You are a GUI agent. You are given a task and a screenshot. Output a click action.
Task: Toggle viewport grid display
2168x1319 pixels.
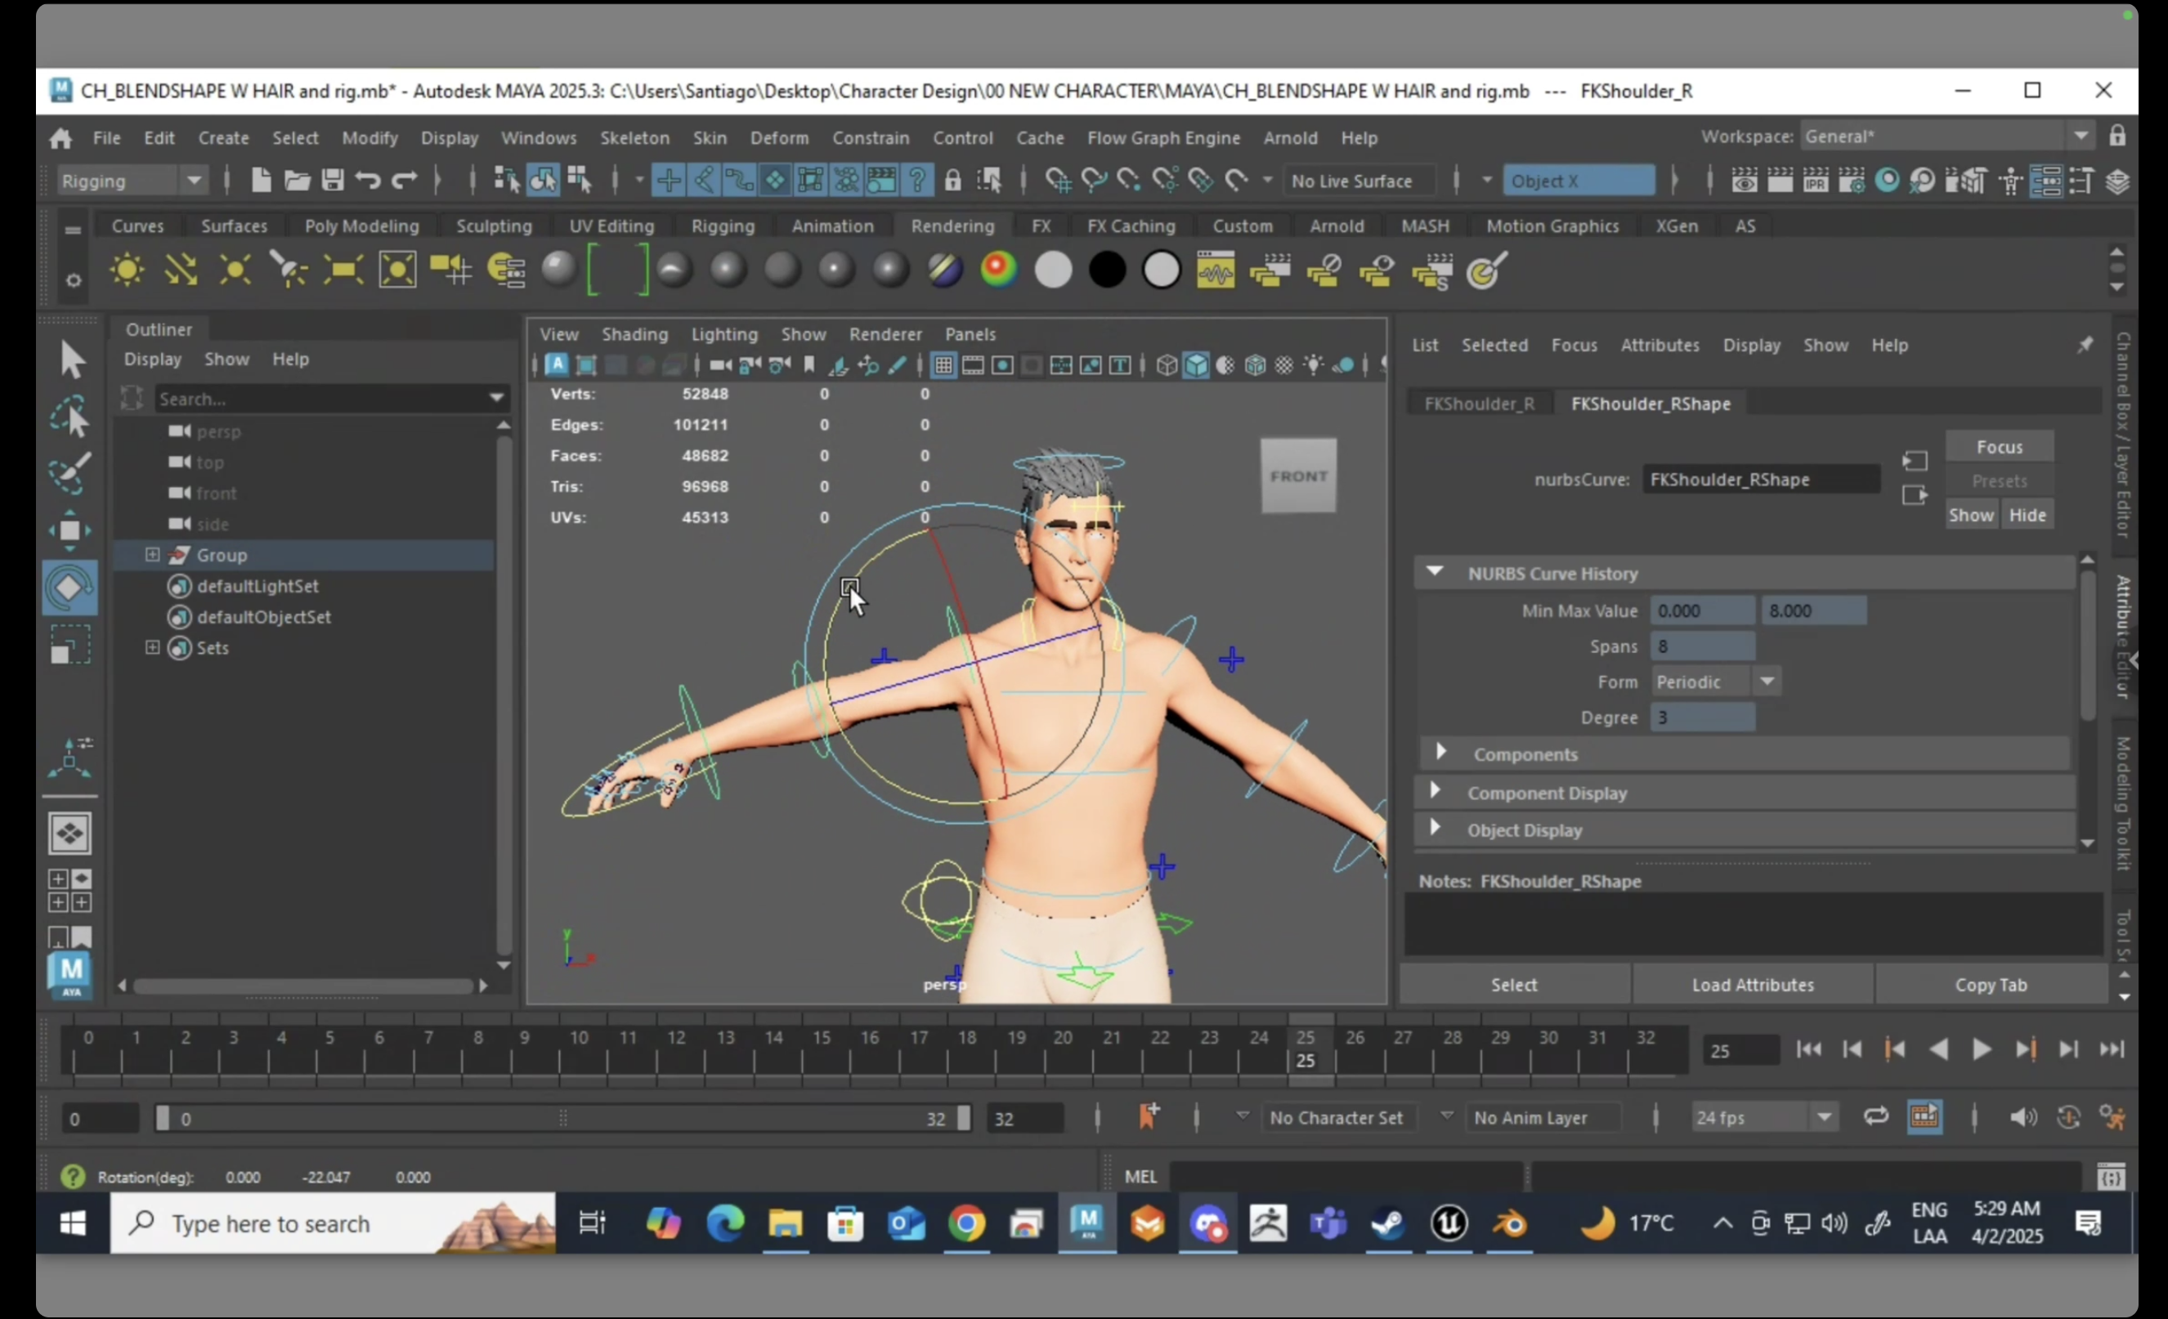(x=943, y=365)
